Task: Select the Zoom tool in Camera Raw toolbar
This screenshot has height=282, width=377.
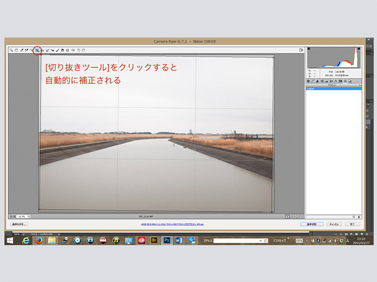Action: pyautogui.click(x=11, y=50)
